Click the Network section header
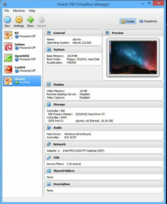Viewport: 167px width, 204px height. (x=104, y=144)
